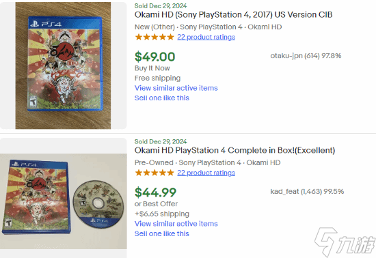Image resolution: width=376 pixels, height=258 pixels.
Task: Click Sell one like this under $49.00 listing
Action: [162, 98]
